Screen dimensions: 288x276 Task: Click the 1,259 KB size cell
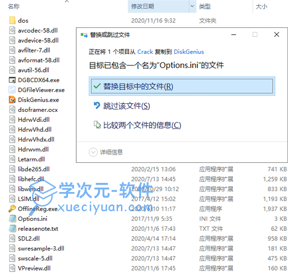pos(275,179)
